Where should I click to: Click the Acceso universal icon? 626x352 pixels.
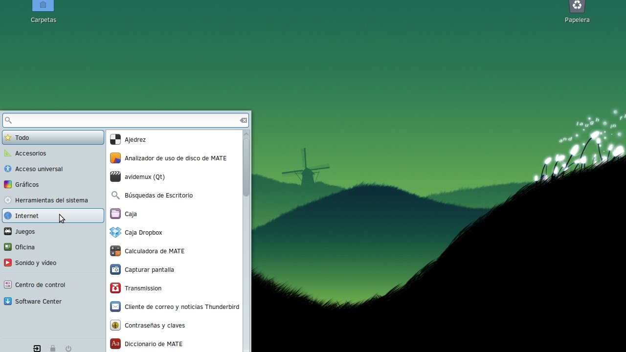pyautogui.click(x=8, y=169)
